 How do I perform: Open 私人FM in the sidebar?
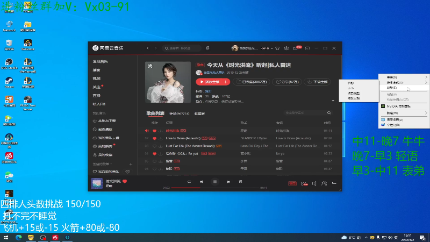click(99, 104)
